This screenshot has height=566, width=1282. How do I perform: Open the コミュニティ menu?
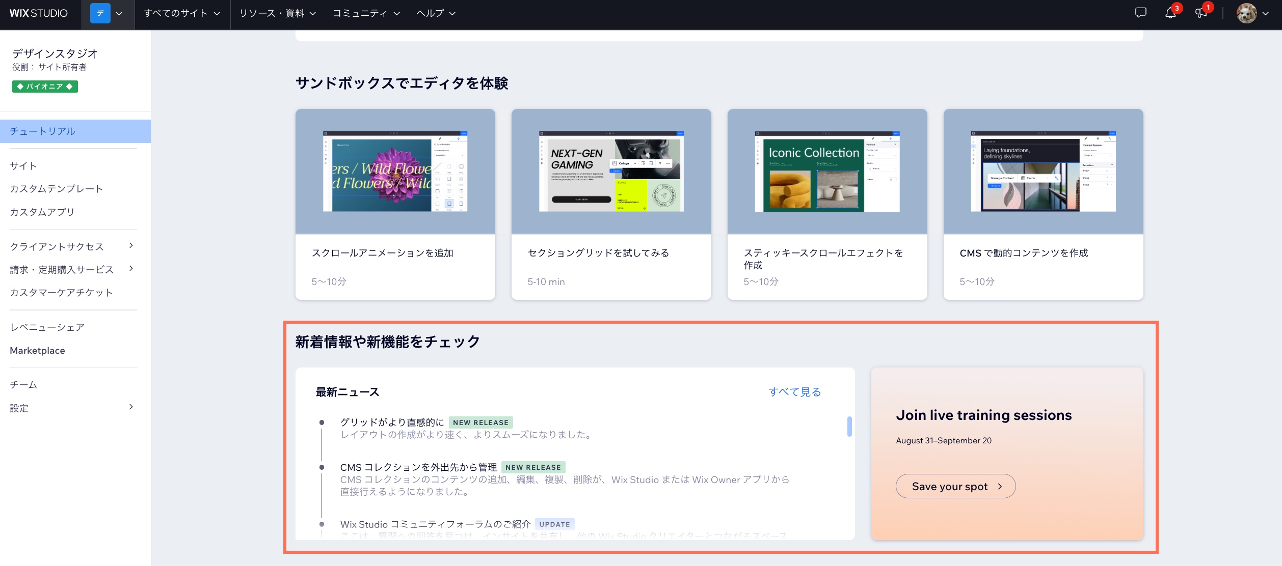[366, 13]
